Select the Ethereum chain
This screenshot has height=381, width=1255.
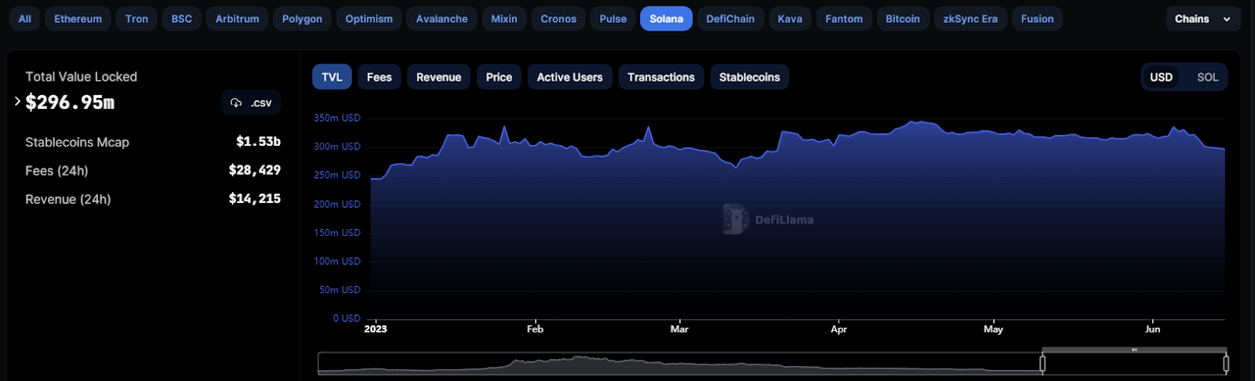(78, 19)
